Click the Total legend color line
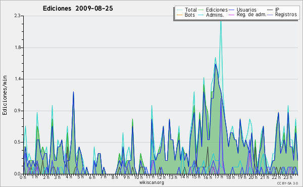Screen dimensions: 303x187 click(179, 10)
